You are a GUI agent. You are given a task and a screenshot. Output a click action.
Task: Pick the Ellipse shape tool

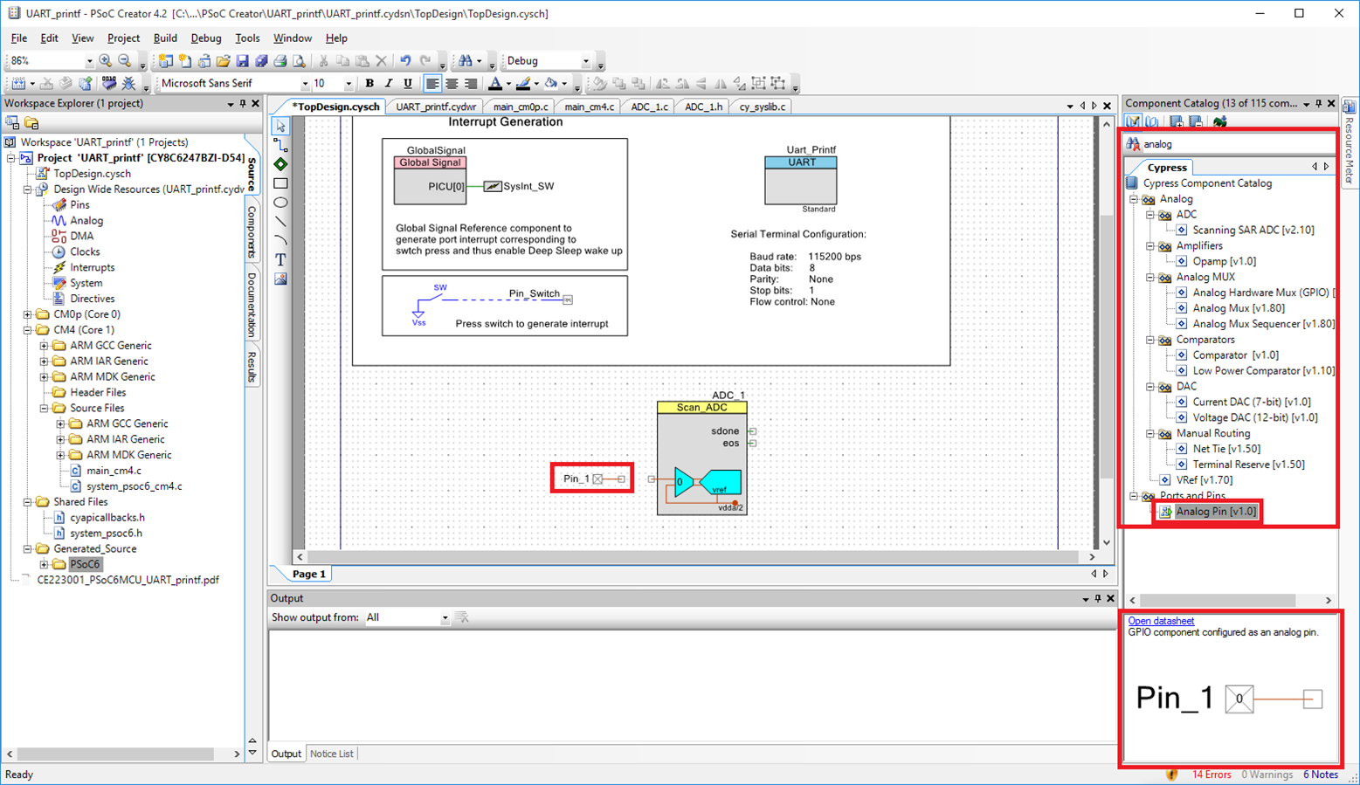[x=280, y=203]
